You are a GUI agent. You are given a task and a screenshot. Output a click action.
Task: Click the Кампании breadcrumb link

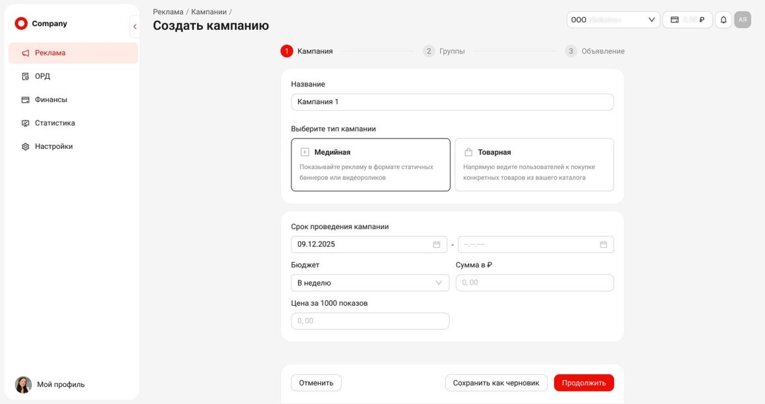tap(209, 12)
